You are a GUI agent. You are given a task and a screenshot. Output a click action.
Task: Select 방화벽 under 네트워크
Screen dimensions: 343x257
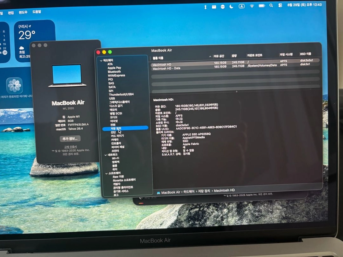[x=116, y=162]
